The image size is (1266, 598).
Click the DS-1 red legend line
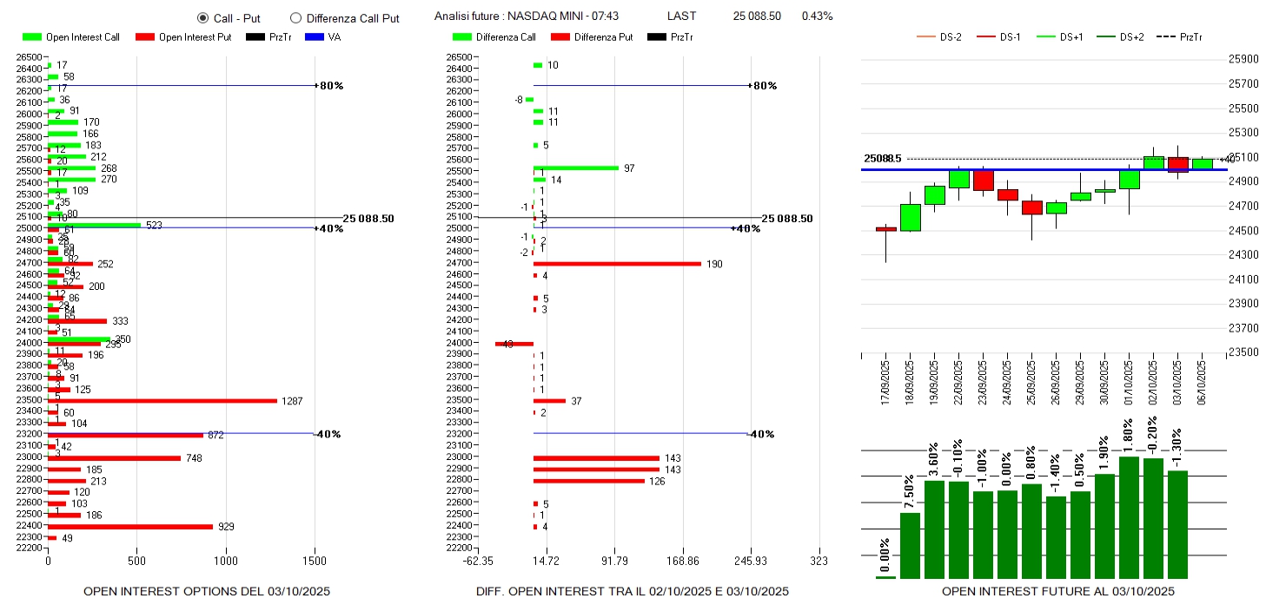click(x=986, y=36)
